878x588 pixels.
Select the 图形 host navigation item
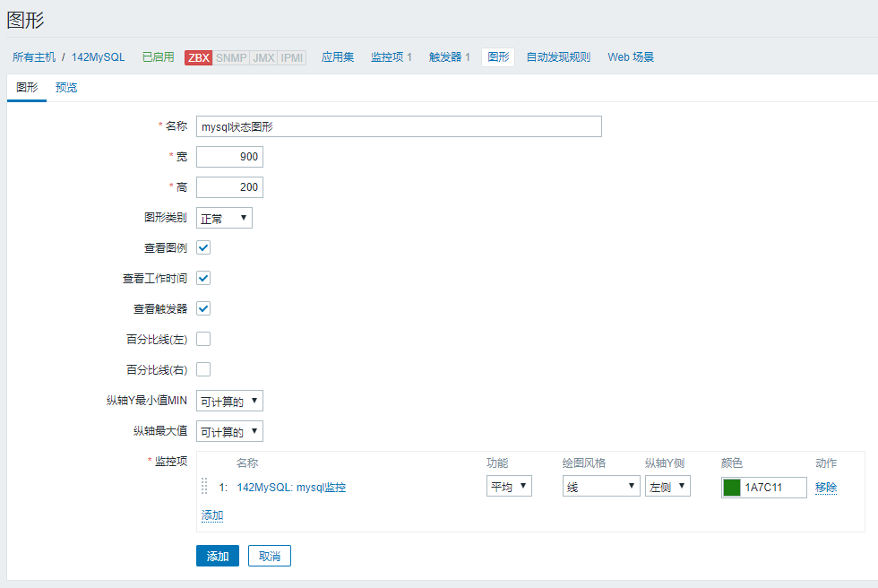(x=498, y=57)
